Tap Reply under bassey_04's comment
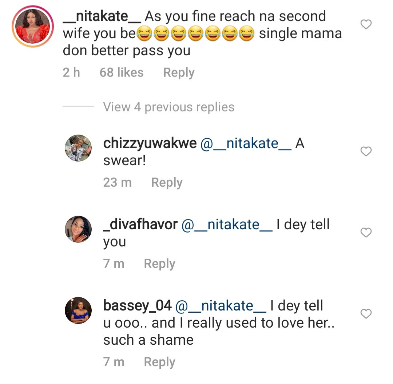 [x=159, y=361]
